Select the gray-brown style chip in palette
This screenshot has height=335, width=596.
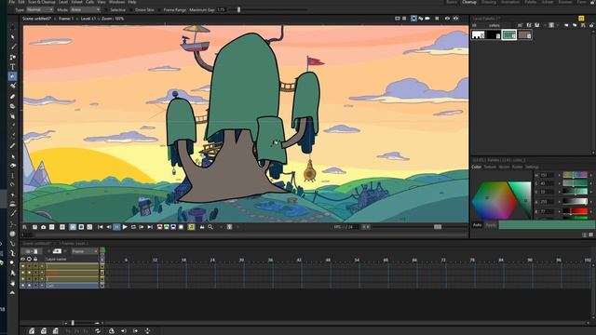click(x=524, y=35)
